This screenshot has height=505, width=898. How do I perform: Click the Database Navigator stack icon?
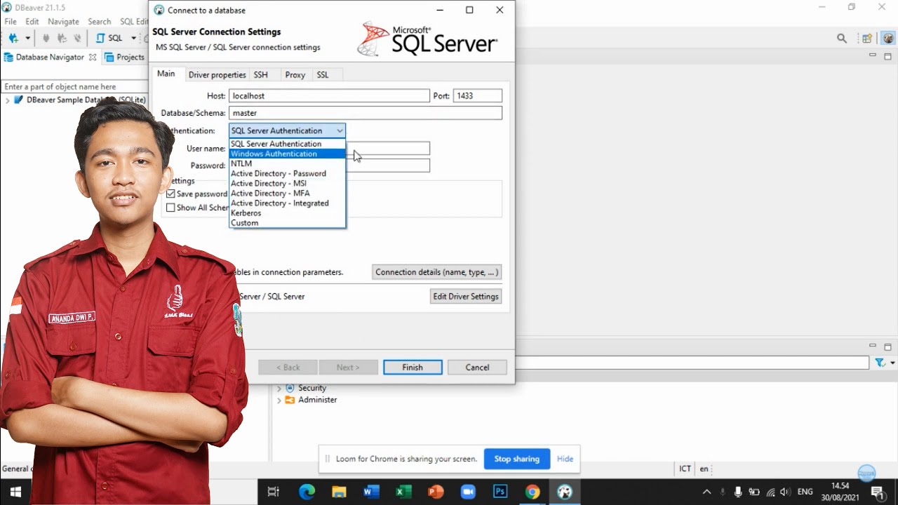point(8,58)
